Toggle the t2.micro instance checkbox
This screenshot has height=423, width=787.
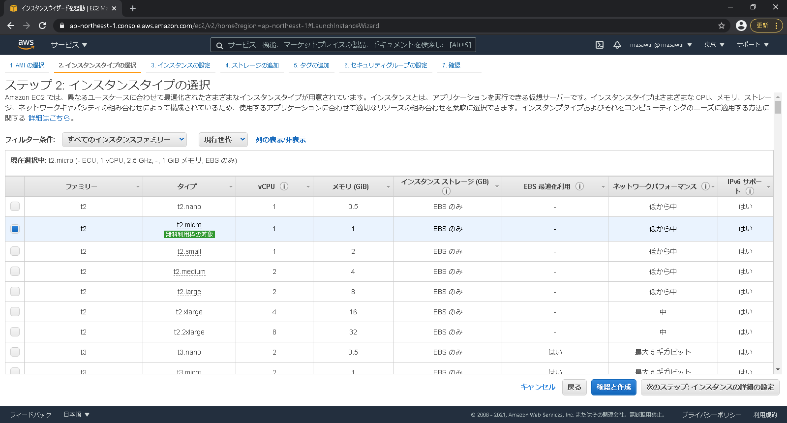[x=15, y=229]
